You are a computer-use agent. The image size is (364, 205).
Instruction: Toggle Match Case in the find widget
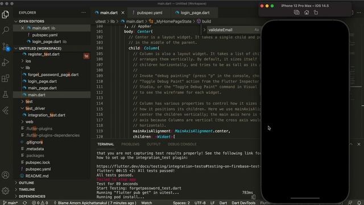[257, 30]
